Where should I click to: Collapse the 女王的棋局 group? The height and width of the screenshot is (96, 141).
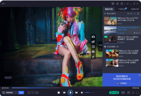coord(105,47)
